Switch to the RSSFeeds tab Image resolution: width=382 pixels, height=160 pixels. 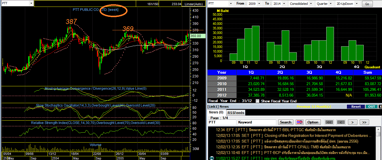[236, 113]
